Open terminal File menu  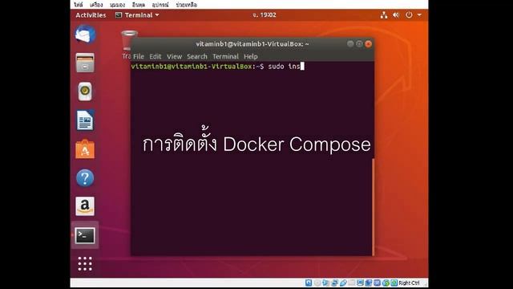pos(139,56)
